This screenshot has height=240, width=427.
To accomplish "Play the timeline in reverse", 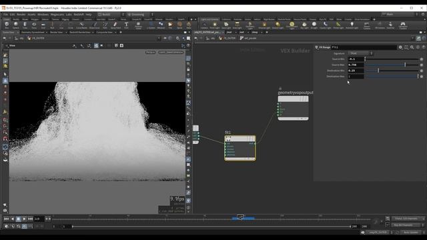I will (12, 219).
